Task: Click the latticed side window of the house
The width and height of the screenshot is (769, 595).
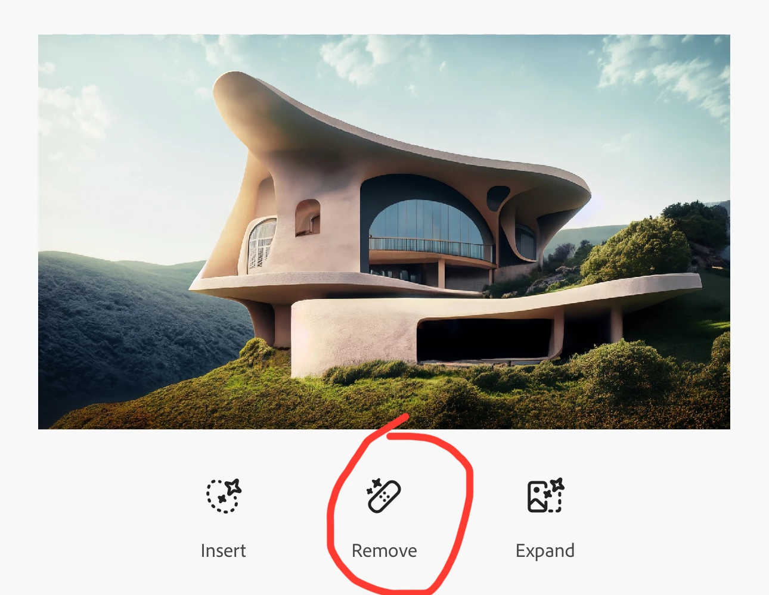Action: [x=261, y=243]
